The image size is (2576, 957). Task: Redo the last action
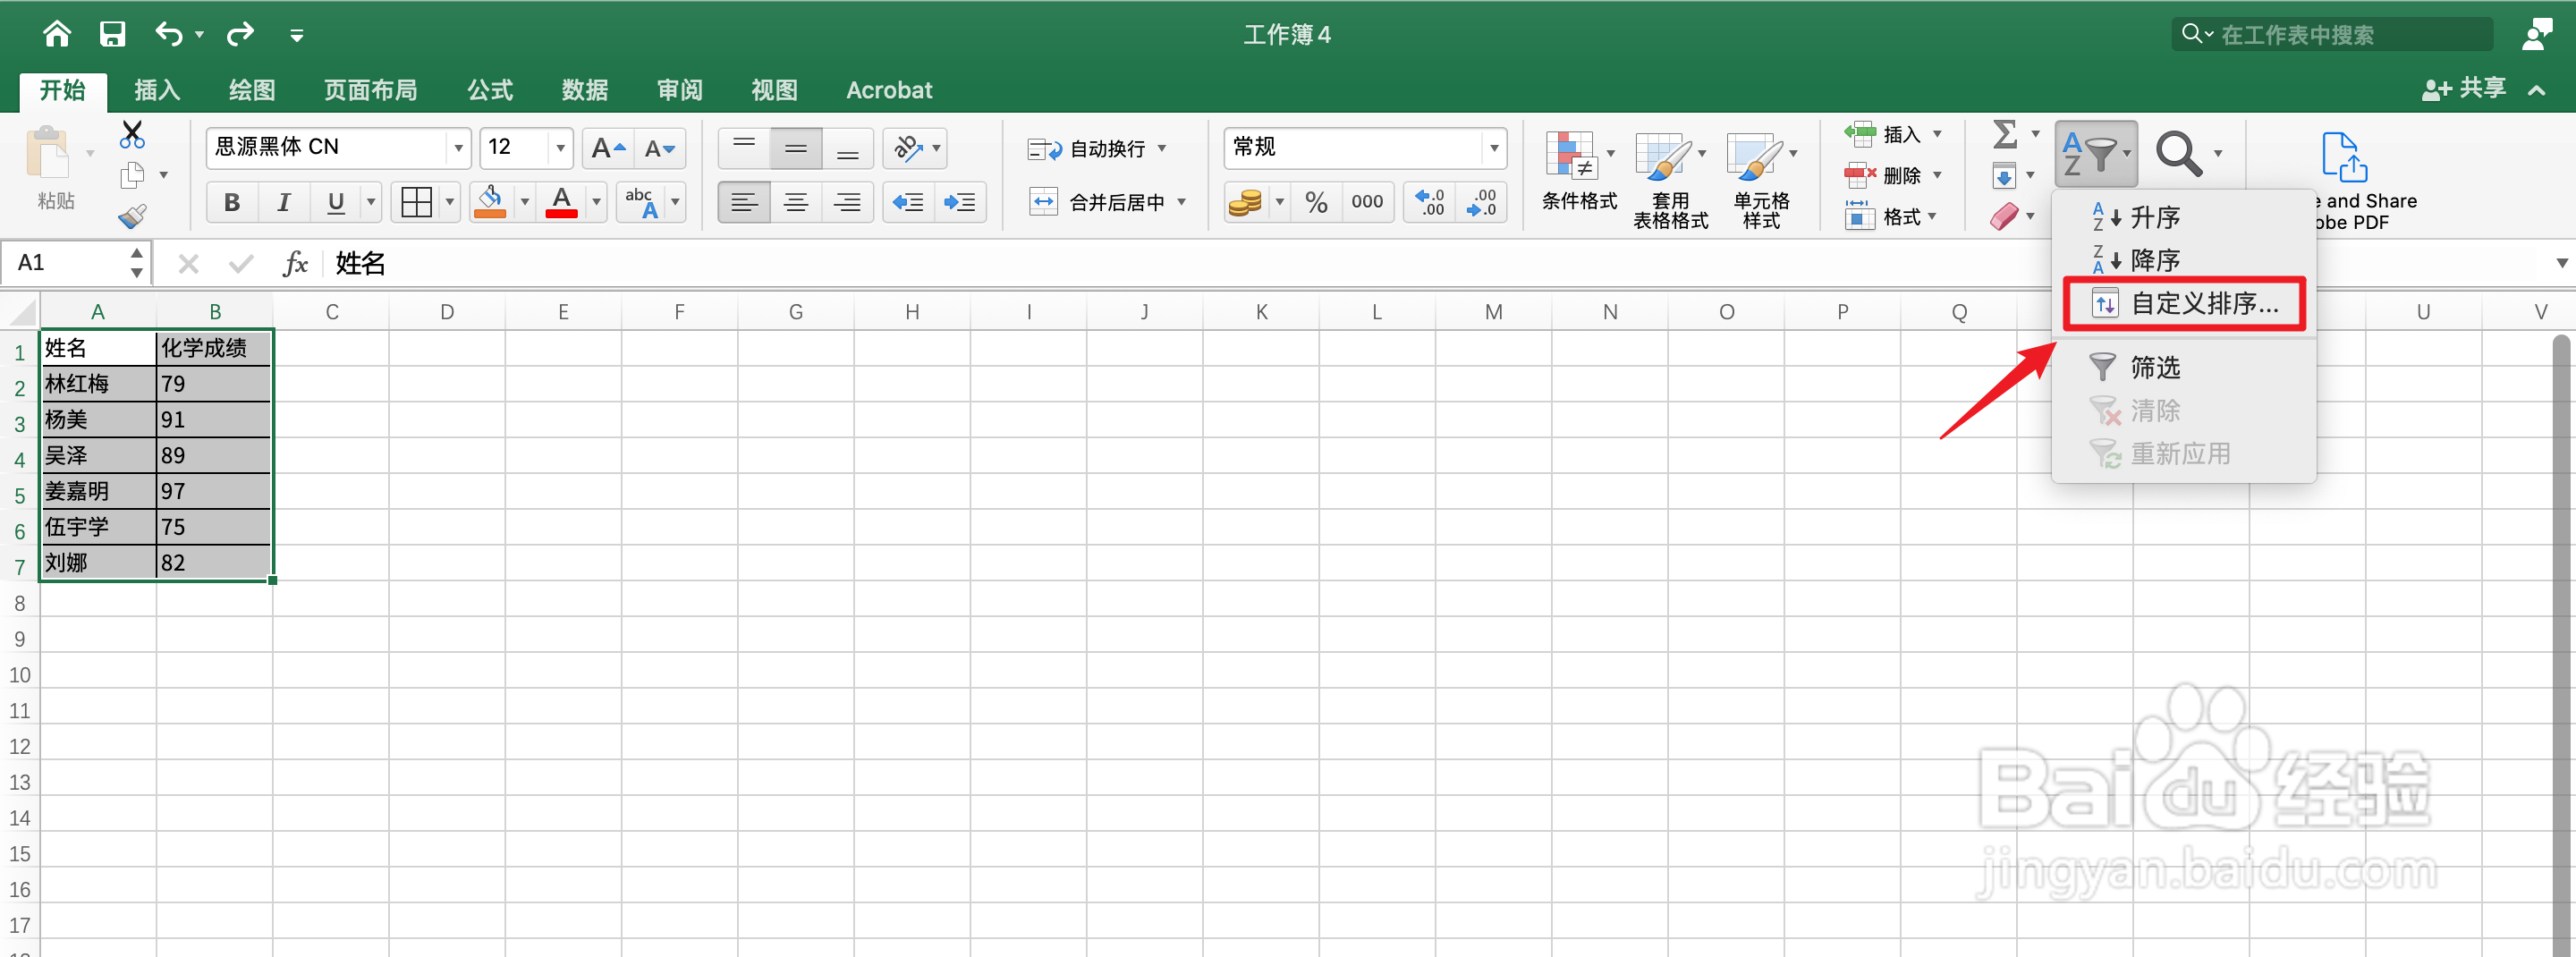pos(240,34)
